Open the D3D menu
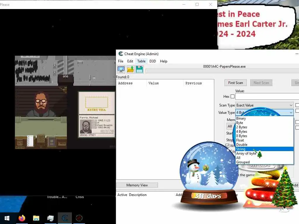 pos(152,61)
